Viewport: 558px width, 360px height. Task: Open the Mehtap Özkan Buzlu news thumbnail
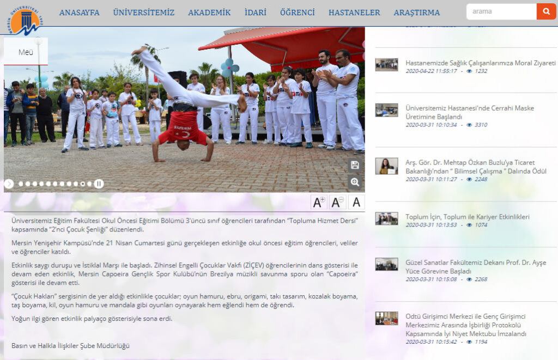tap(386, 166)
